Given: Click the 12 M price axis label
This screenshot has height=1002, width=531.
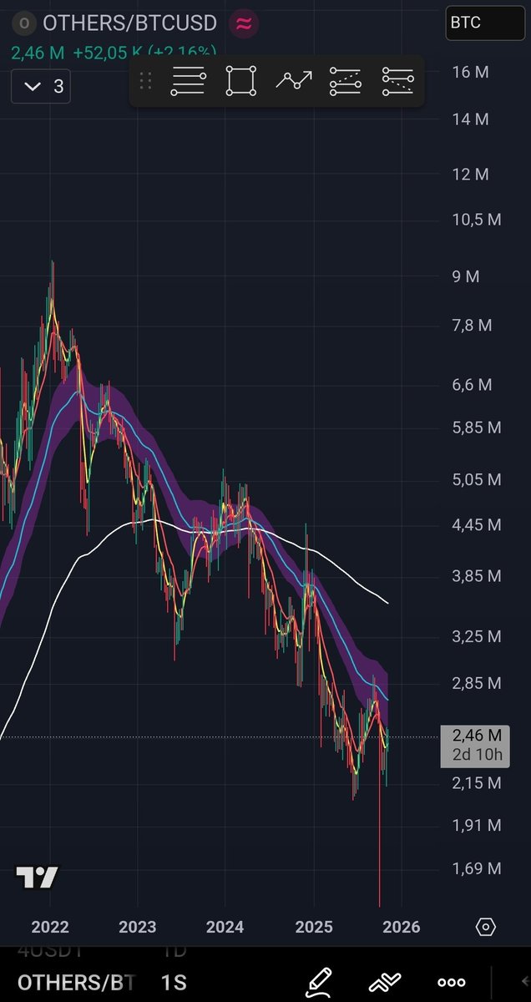Looking at the screenshot, I should 471,175.
